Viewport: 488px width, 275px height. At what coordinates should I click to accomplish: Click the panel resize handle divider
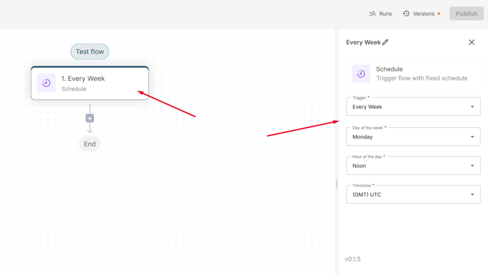[337, 184]
